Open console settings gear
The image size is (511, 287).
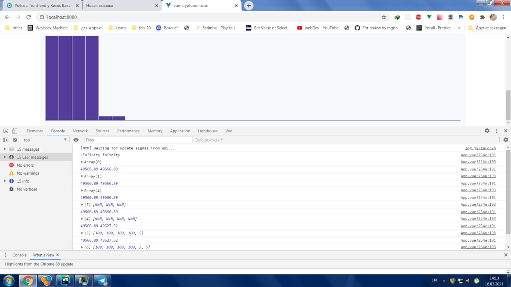506,140
